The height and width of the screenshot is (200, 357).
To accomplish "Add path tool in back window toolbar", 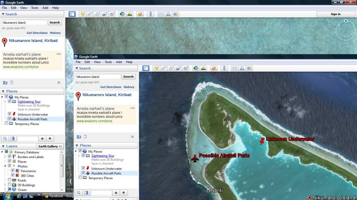I will (97, 14).
